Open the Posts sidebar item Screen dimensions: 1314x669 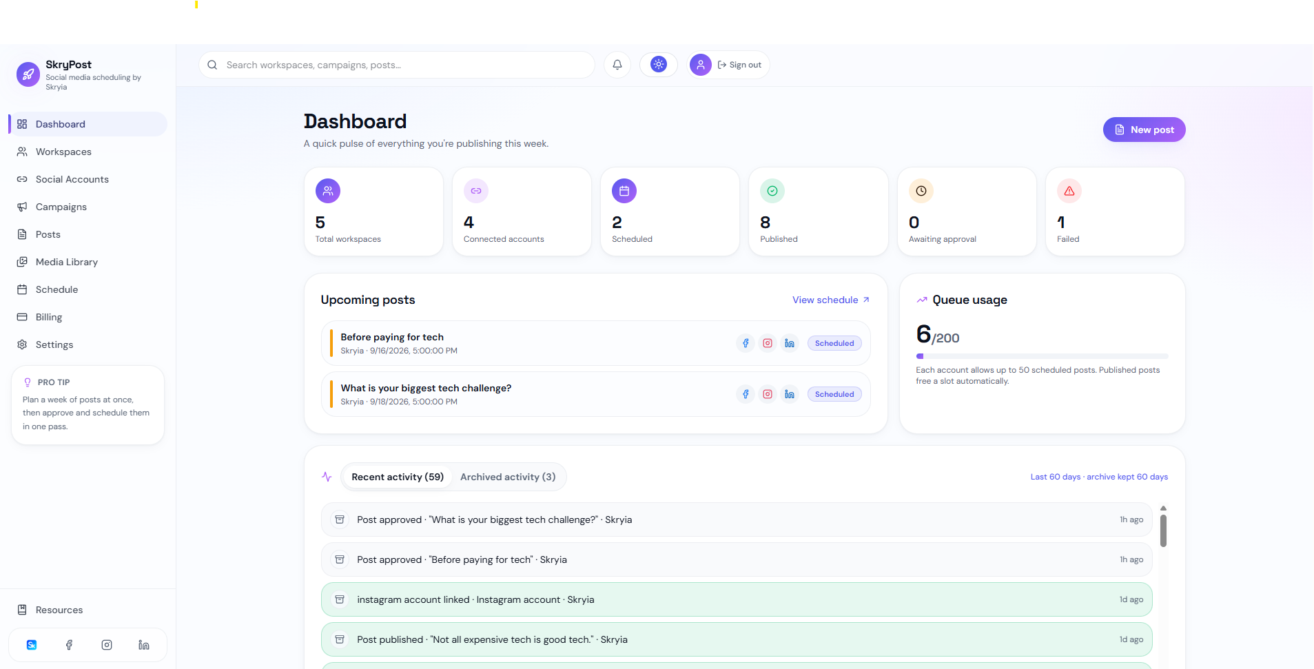[x=88, y=234]
